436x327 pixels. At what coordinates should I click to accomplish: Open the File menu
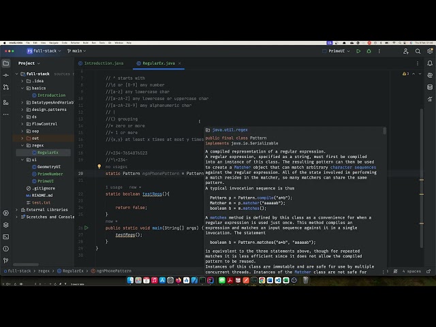tap(27, 43)
